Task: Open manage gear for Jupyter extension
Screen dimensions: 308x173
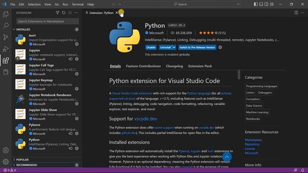Action: [77, 59]
